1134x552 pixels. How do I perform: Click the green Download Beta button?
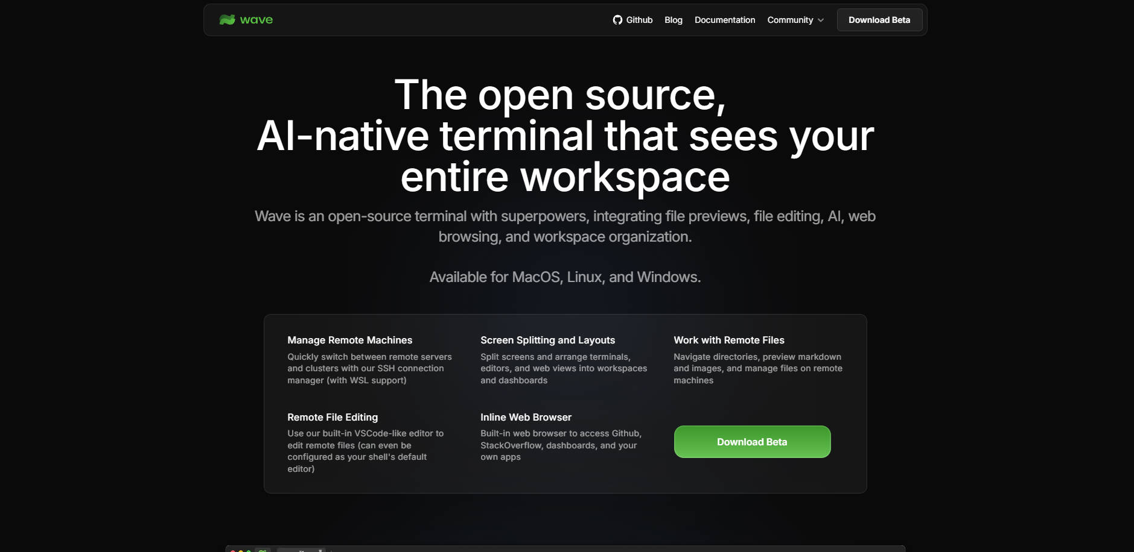751,442
